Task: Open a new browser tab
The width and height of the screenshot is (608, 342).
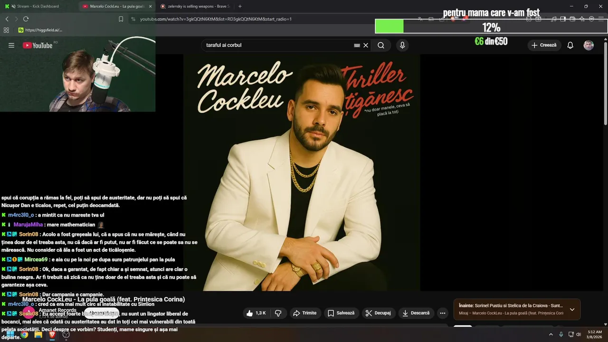Action: click(240, 6)
